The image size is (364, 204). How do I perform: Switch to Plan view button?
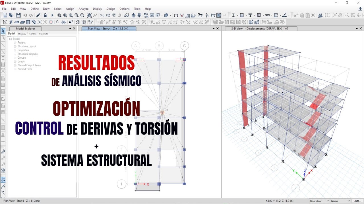108,15
